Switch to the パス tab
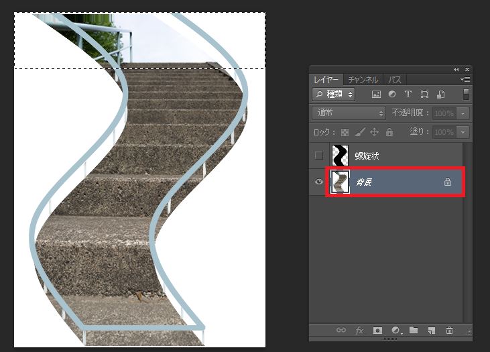 pos(394,80)
